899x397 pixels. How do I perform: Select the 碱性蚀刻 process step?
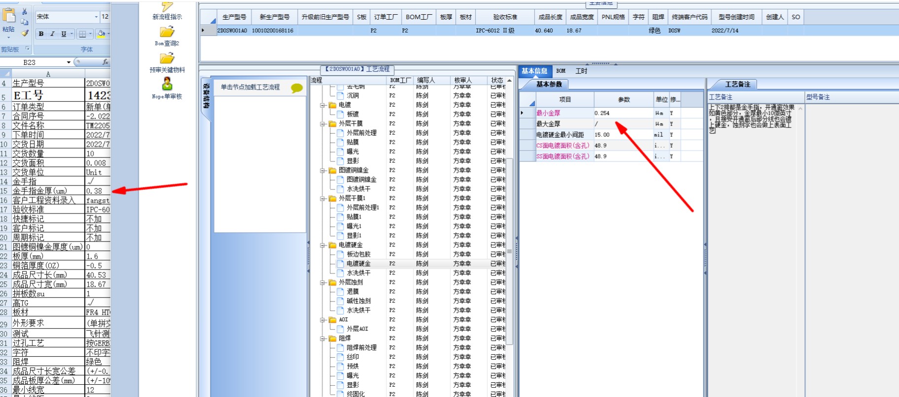point(358,301)
